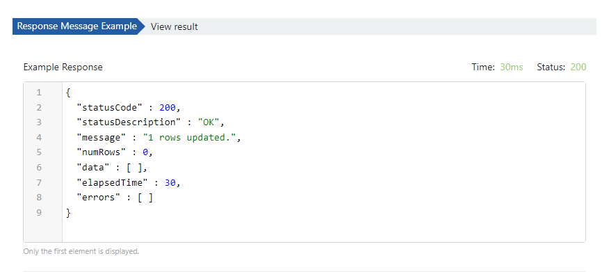Click the Example Response heading
The image size is (609, 272).
point(63,67)
